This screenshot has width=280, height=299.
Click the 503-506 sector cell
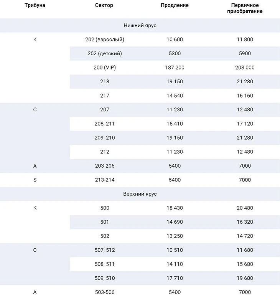pyautogui.click(x=105, y=292)
